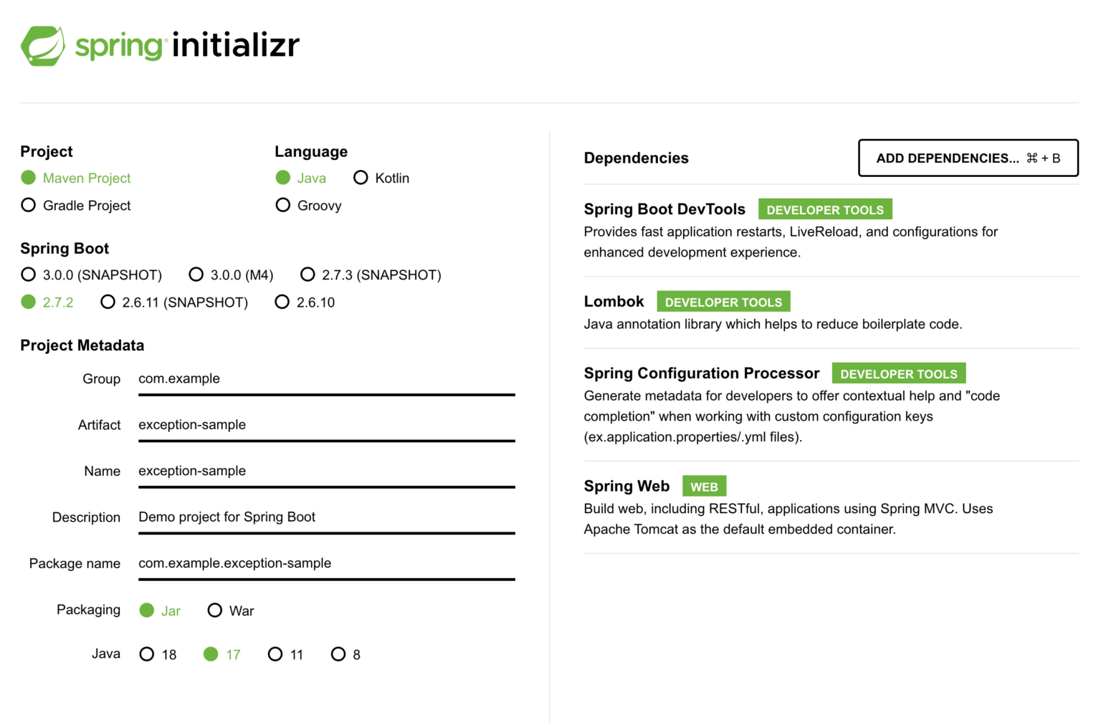Click the DEVELOPER TOOLS tag on Spring Configuration Processor
This screenshot has width=1101, height=723.
899,373
